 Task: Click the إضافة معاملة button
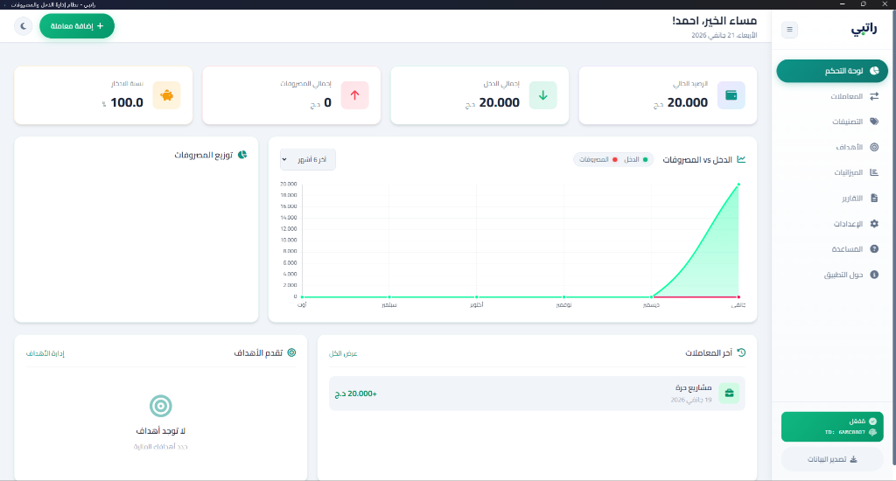click(77, 26)
